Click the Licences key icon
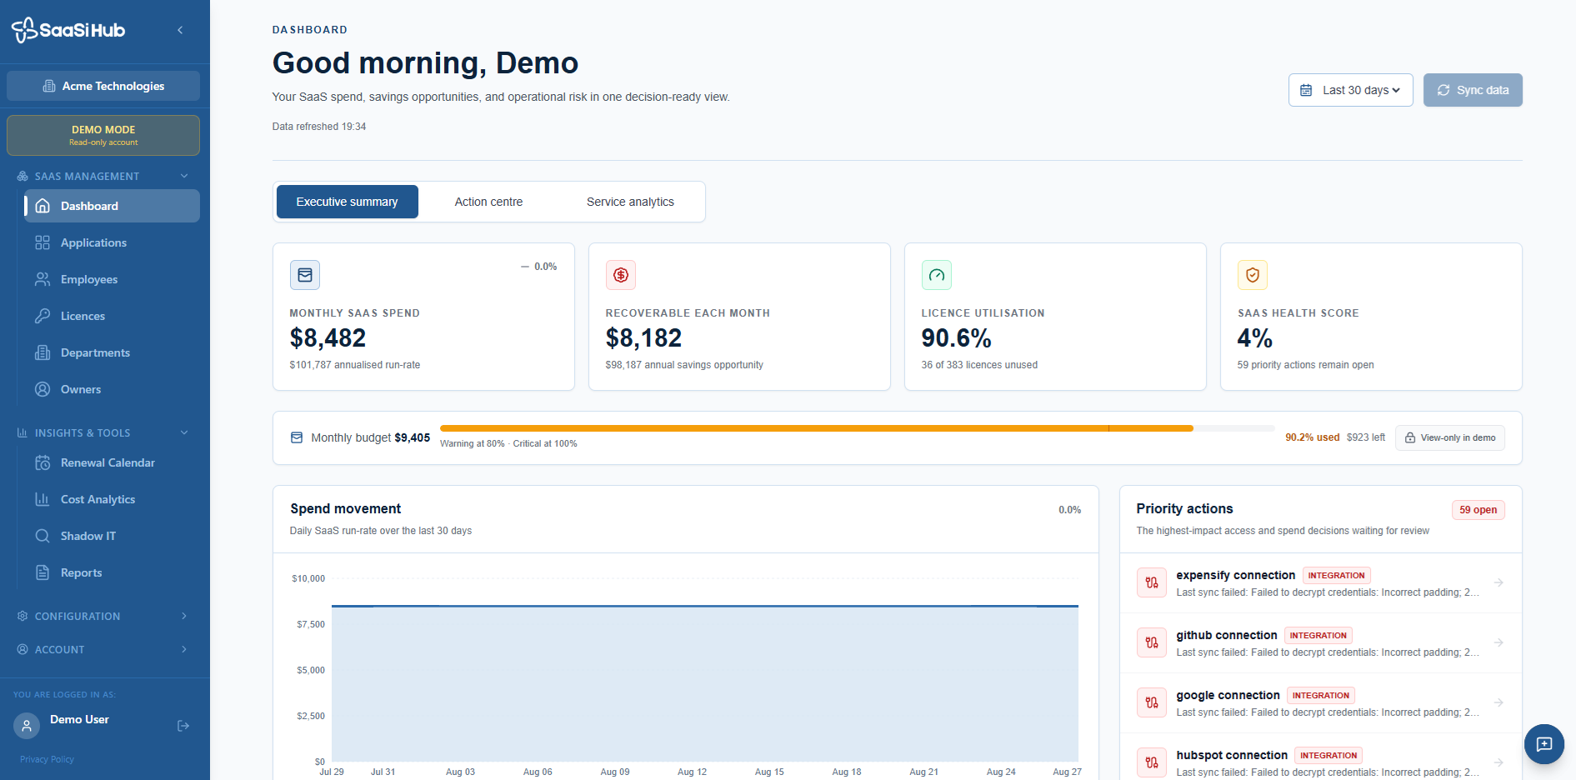Image resolution: width=1576 pixels, height=780 pixels. coord(43,316)
